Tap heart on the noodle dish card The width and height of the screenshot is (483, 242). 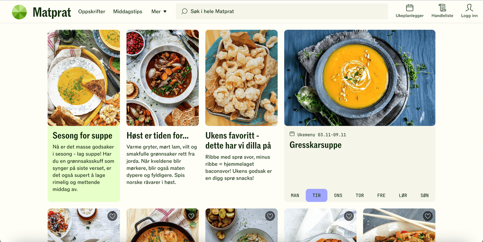[x=428, y=216]
